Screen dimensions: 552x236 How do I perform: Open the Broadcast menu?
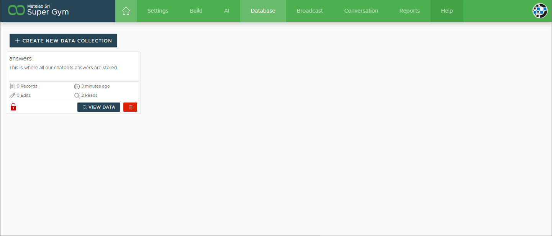(310, 11)
